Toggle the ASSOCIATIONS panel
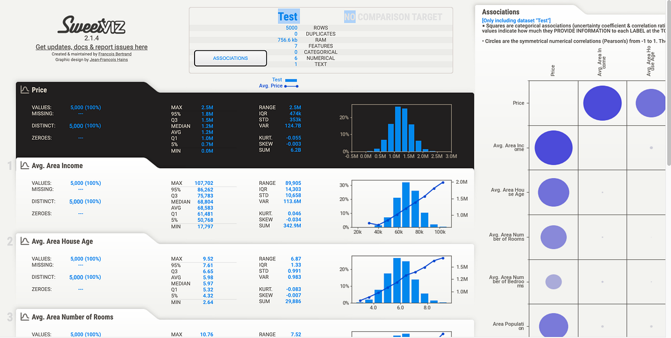The width and height of the screenshot is (671, 338). [x=230, y=58]
